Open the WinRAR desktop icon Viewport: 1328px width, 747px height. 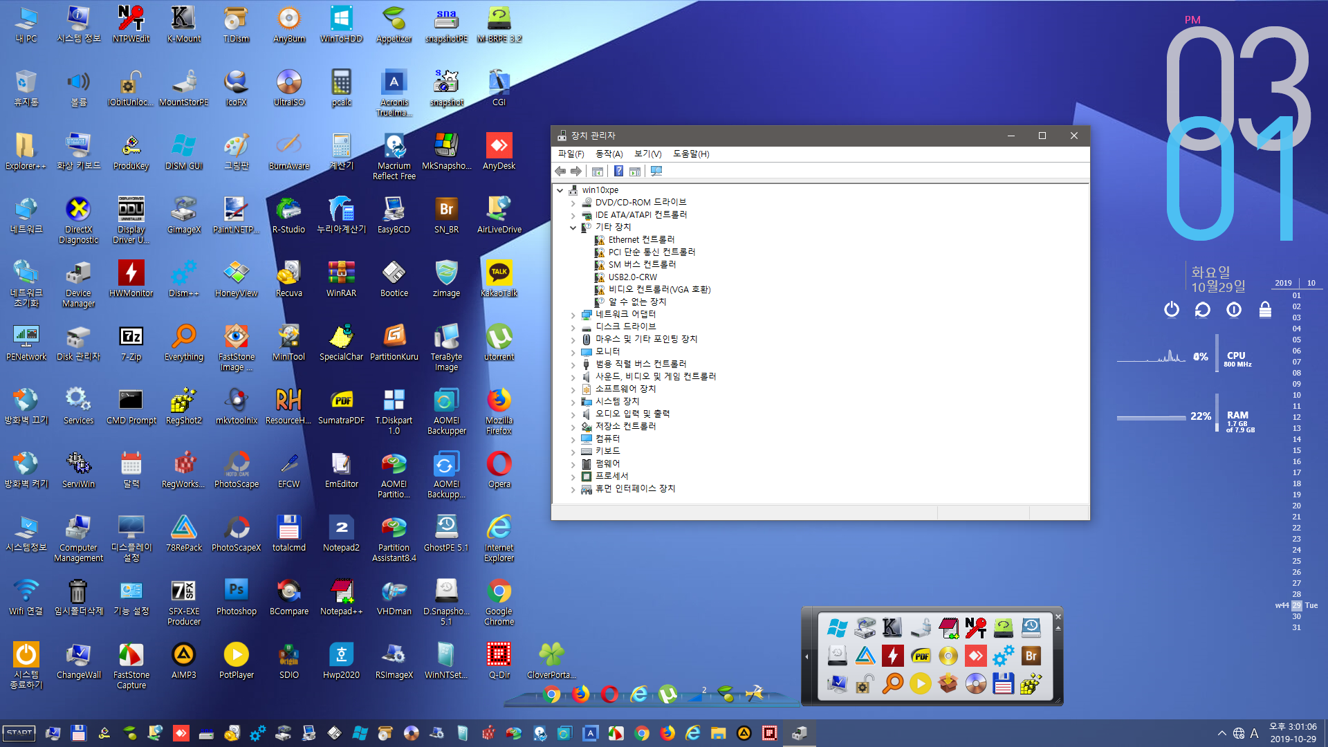(x=341, y=279)
